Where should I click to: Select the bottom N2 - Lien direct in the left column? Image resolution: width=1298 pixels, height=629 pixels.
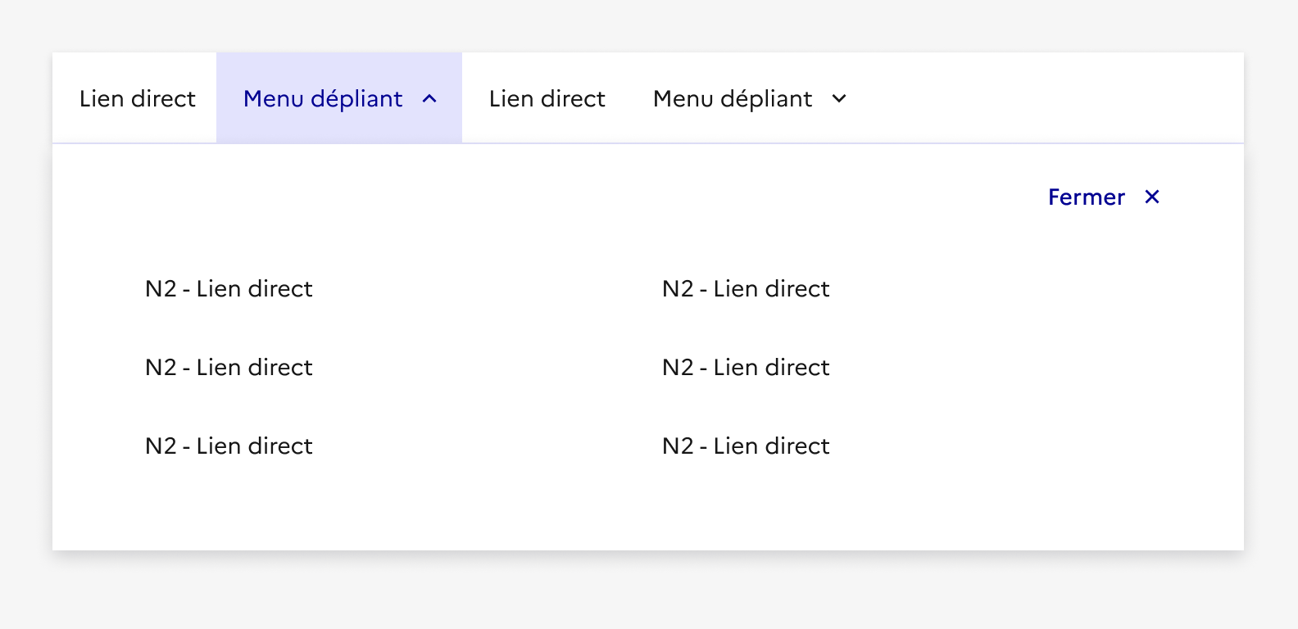point(229,446)
